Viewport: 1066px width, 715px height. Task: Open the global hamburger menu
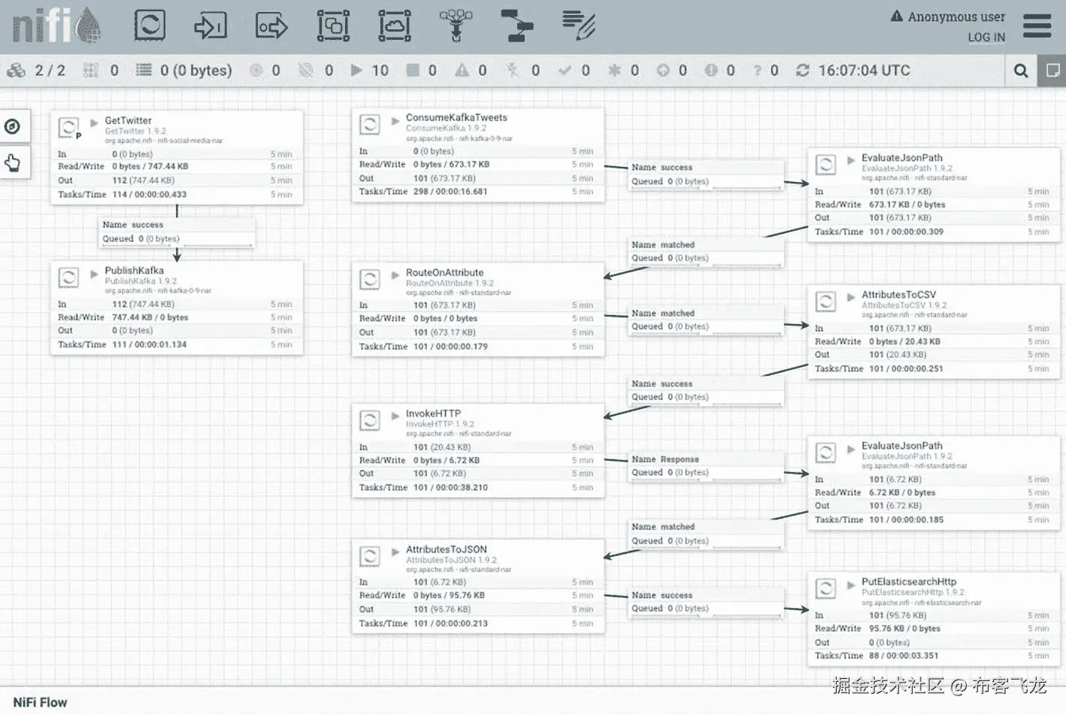(x=1037, y=26)
